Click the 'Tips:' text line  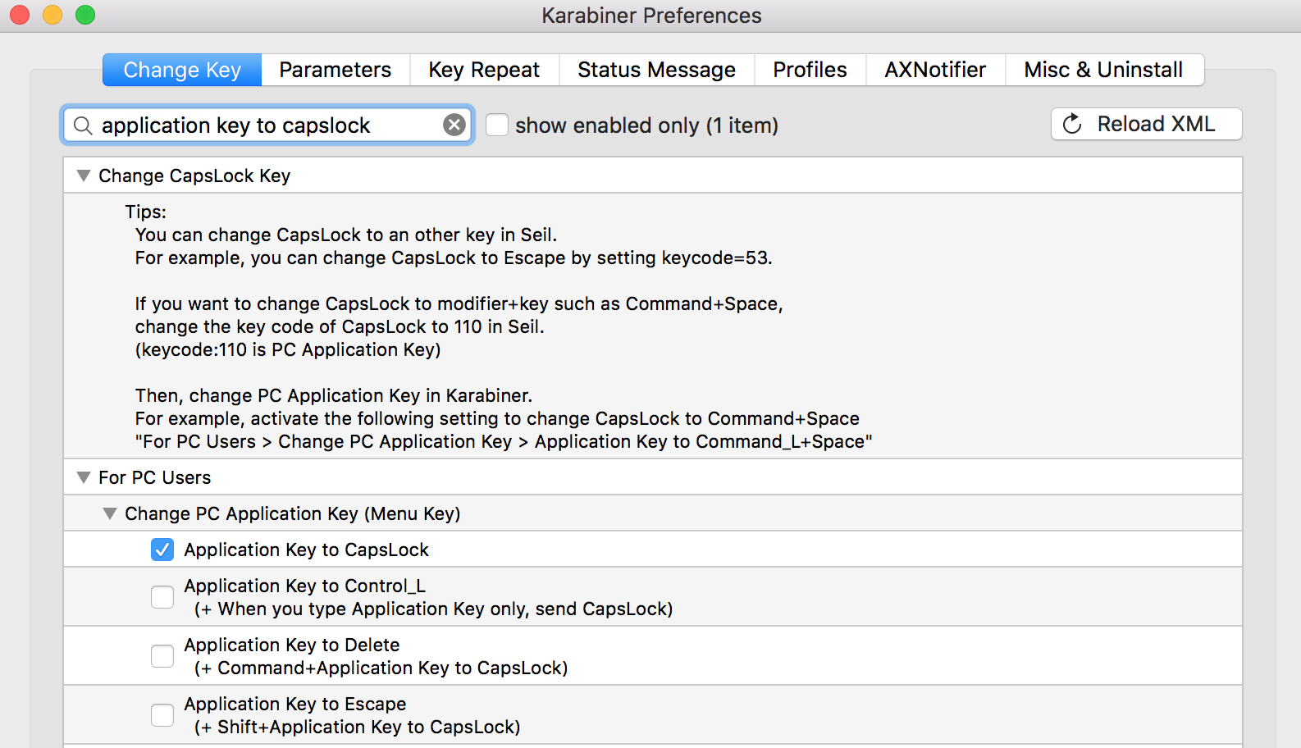point(145,212)
